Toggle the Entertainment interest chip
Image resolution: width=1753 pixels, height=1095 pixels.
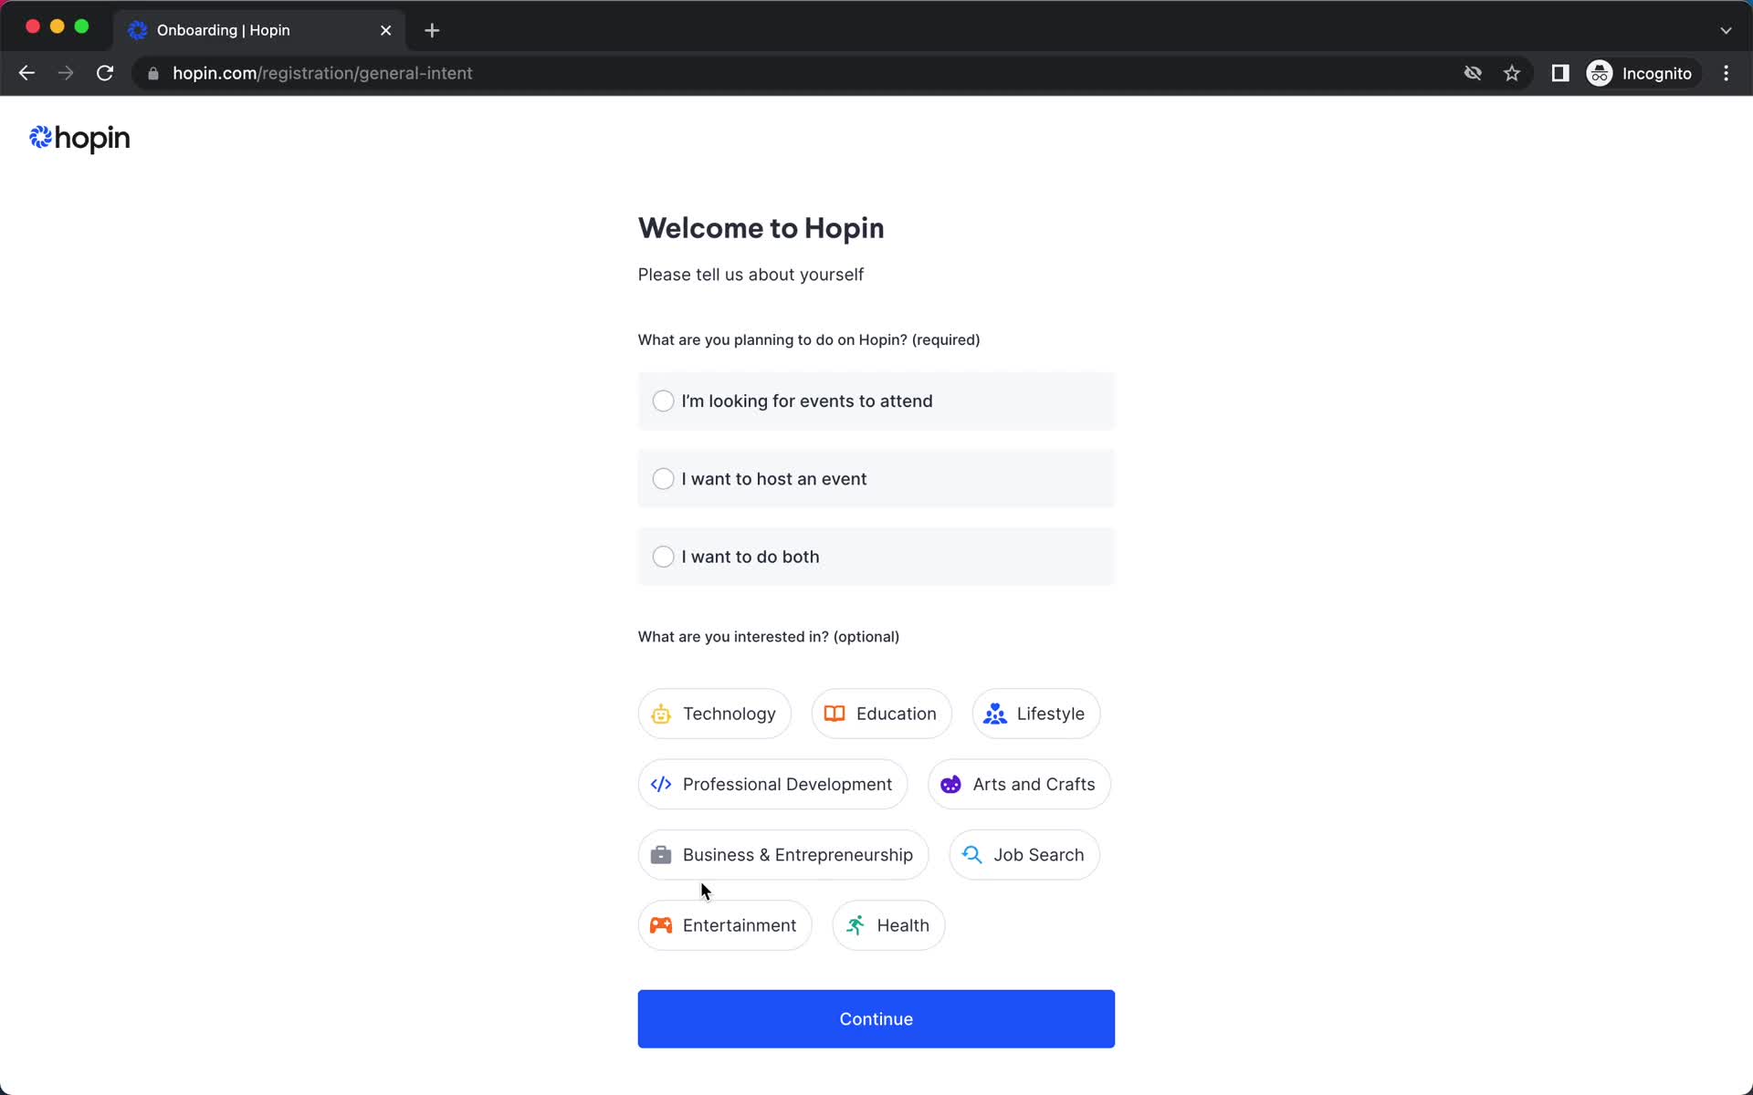tap(725, 925)
